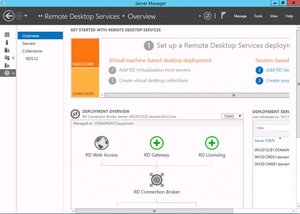Click the RD Gateway label
This screenshot has width=300, height=214.
click(157, 155)
